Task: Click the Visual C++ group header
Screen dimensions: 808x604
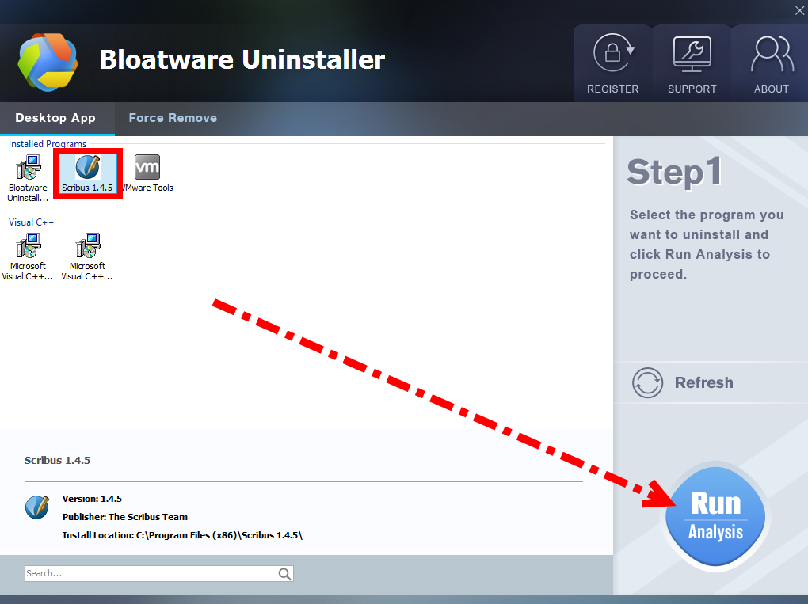Action: point(31,222)
